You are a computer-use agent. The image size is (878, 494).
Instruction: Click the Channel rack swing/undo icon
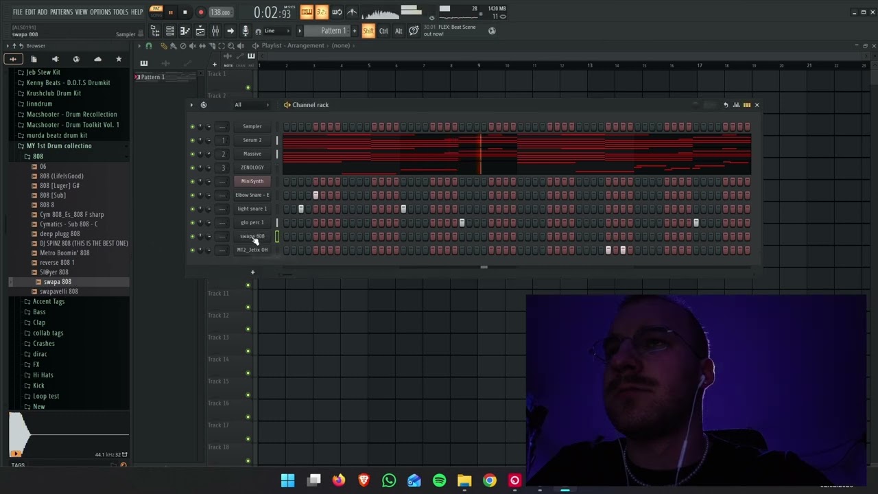726,105
